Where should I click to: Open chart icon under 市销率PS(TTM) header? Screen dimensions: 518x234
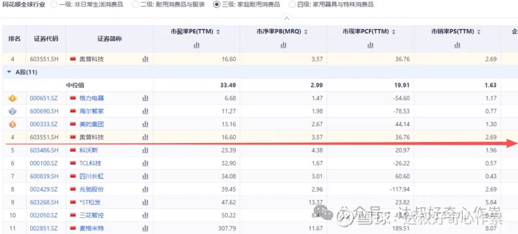point(457,45)
